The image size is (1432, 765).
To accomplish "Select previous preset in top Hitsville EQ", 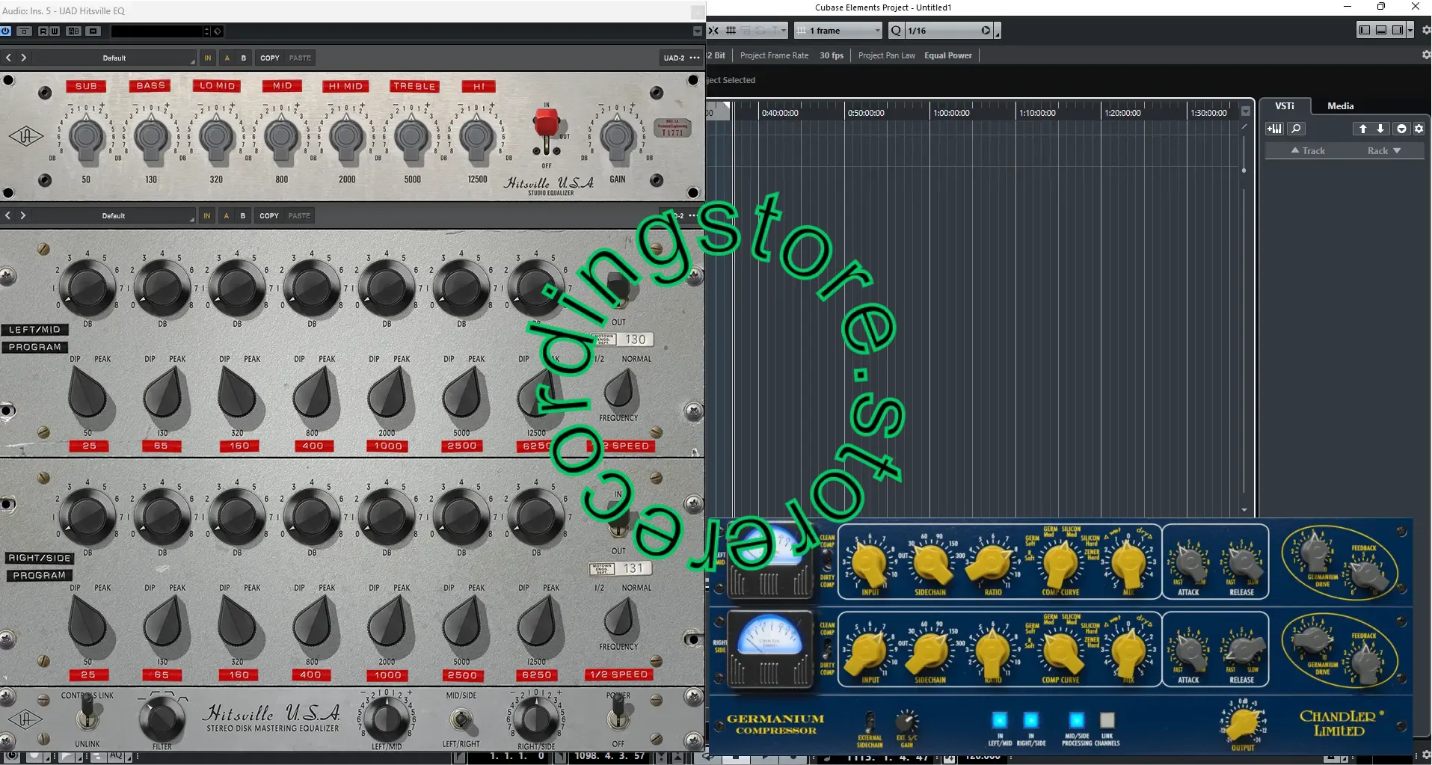I will [x=8, y=58].
